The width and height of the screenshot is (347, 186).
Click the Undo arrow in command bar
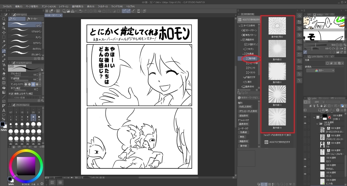pyautogui.click(x=81, y=11)
